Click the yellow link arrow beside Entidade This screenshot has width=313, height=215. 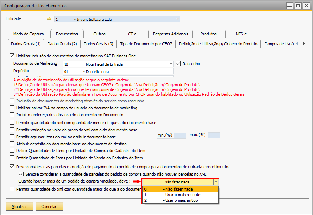49,19
